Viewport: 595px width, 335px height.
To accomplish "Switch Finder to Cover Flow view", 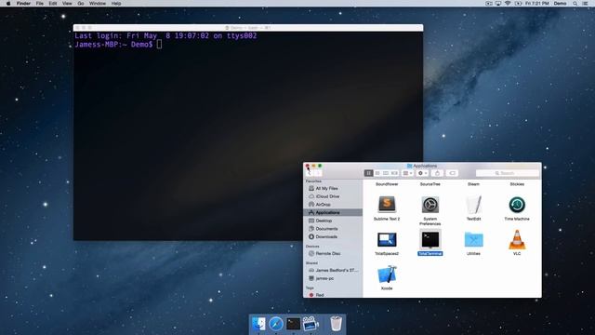I will (x=394, y=173).
